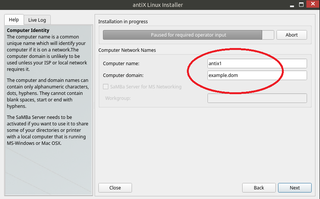Switch to the Help tab
The height and width of the screenshot is (199, 320).
[14, 20]
